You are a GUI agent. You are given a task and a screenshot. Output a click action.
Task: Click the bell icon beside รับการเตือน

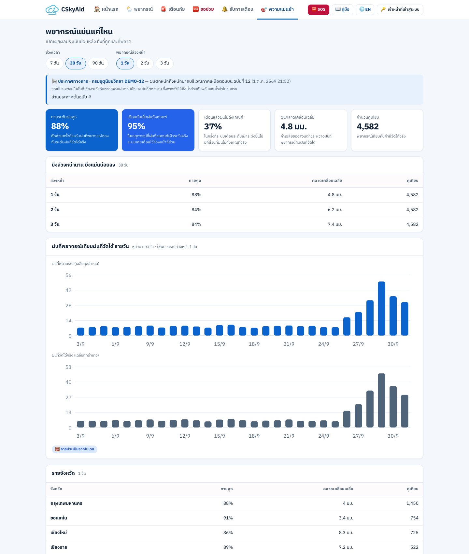tap(224, 9)
